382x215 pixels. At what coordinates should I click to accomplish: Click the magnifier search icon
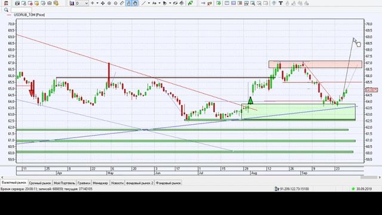tap(6, 10)
